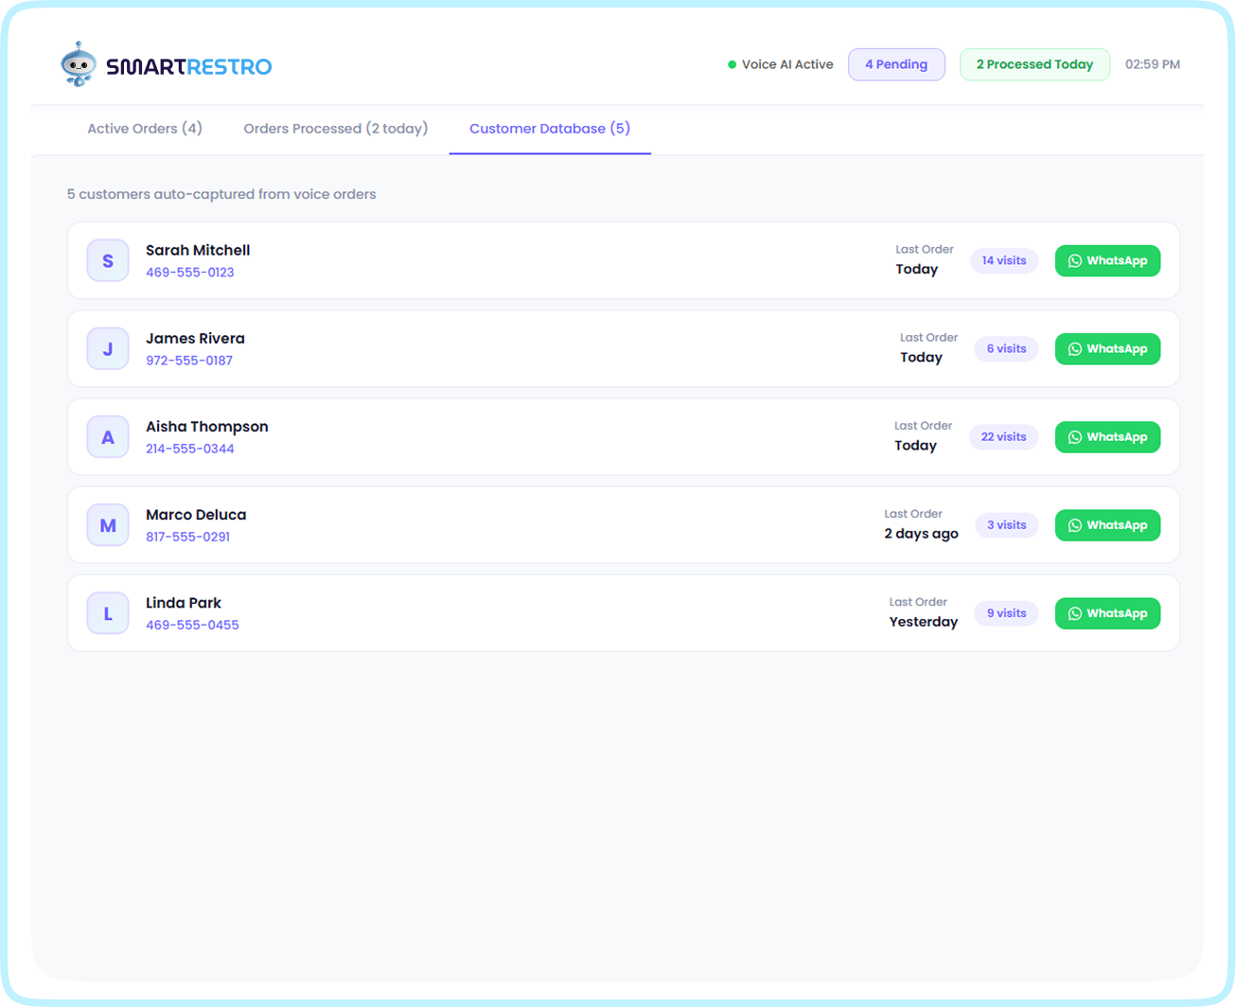The height and width of the screenshot is (1007, 1236).
Task: Click Linda Park's L avatar icon
Action: 108,613
